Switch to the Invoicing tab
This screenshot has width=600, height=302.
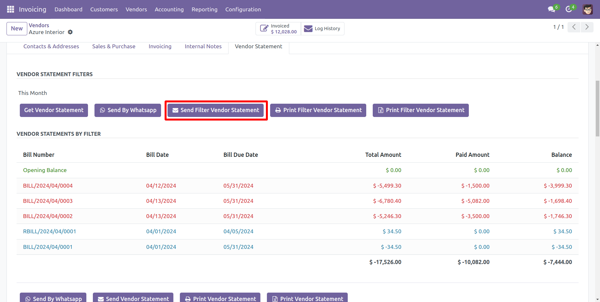click(160, 46)
